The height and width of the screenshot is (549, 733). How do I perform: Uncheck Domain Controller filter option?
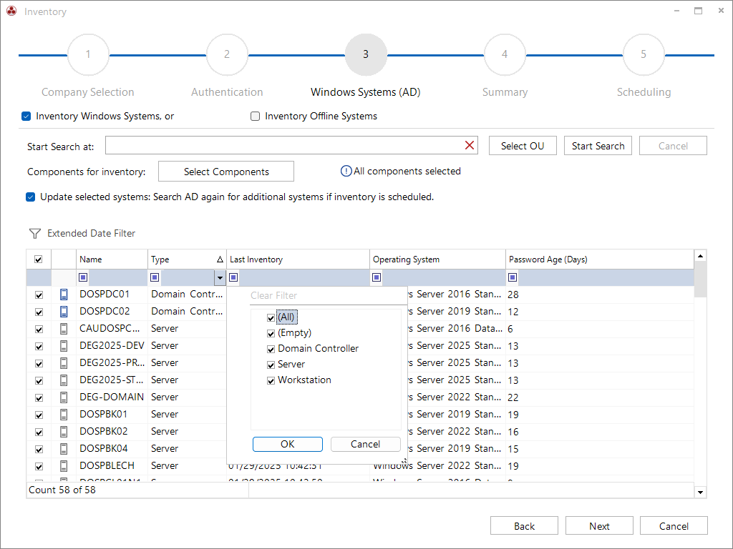point(271,349)
